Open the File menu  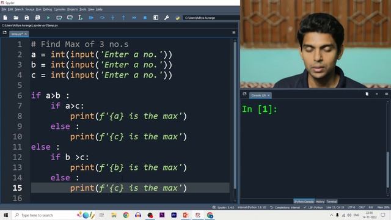point(4,10)
